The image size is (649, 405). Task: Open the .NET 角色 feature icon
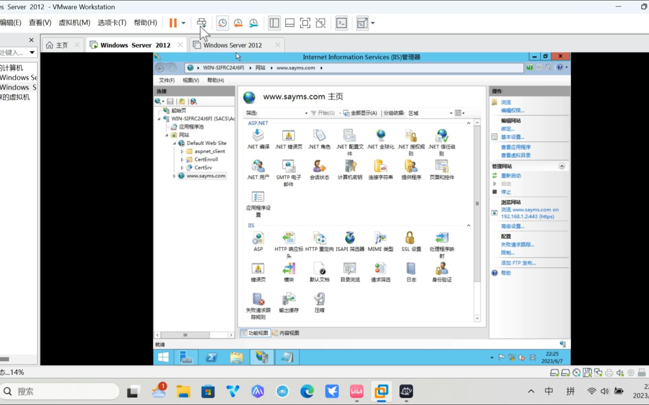[319, 139]
